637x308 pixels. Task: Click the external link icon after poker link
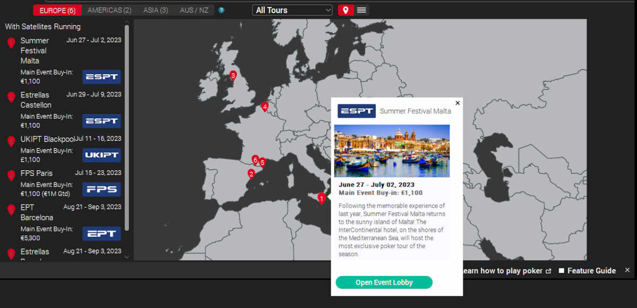pyautogui.click(x=548, y=271)
